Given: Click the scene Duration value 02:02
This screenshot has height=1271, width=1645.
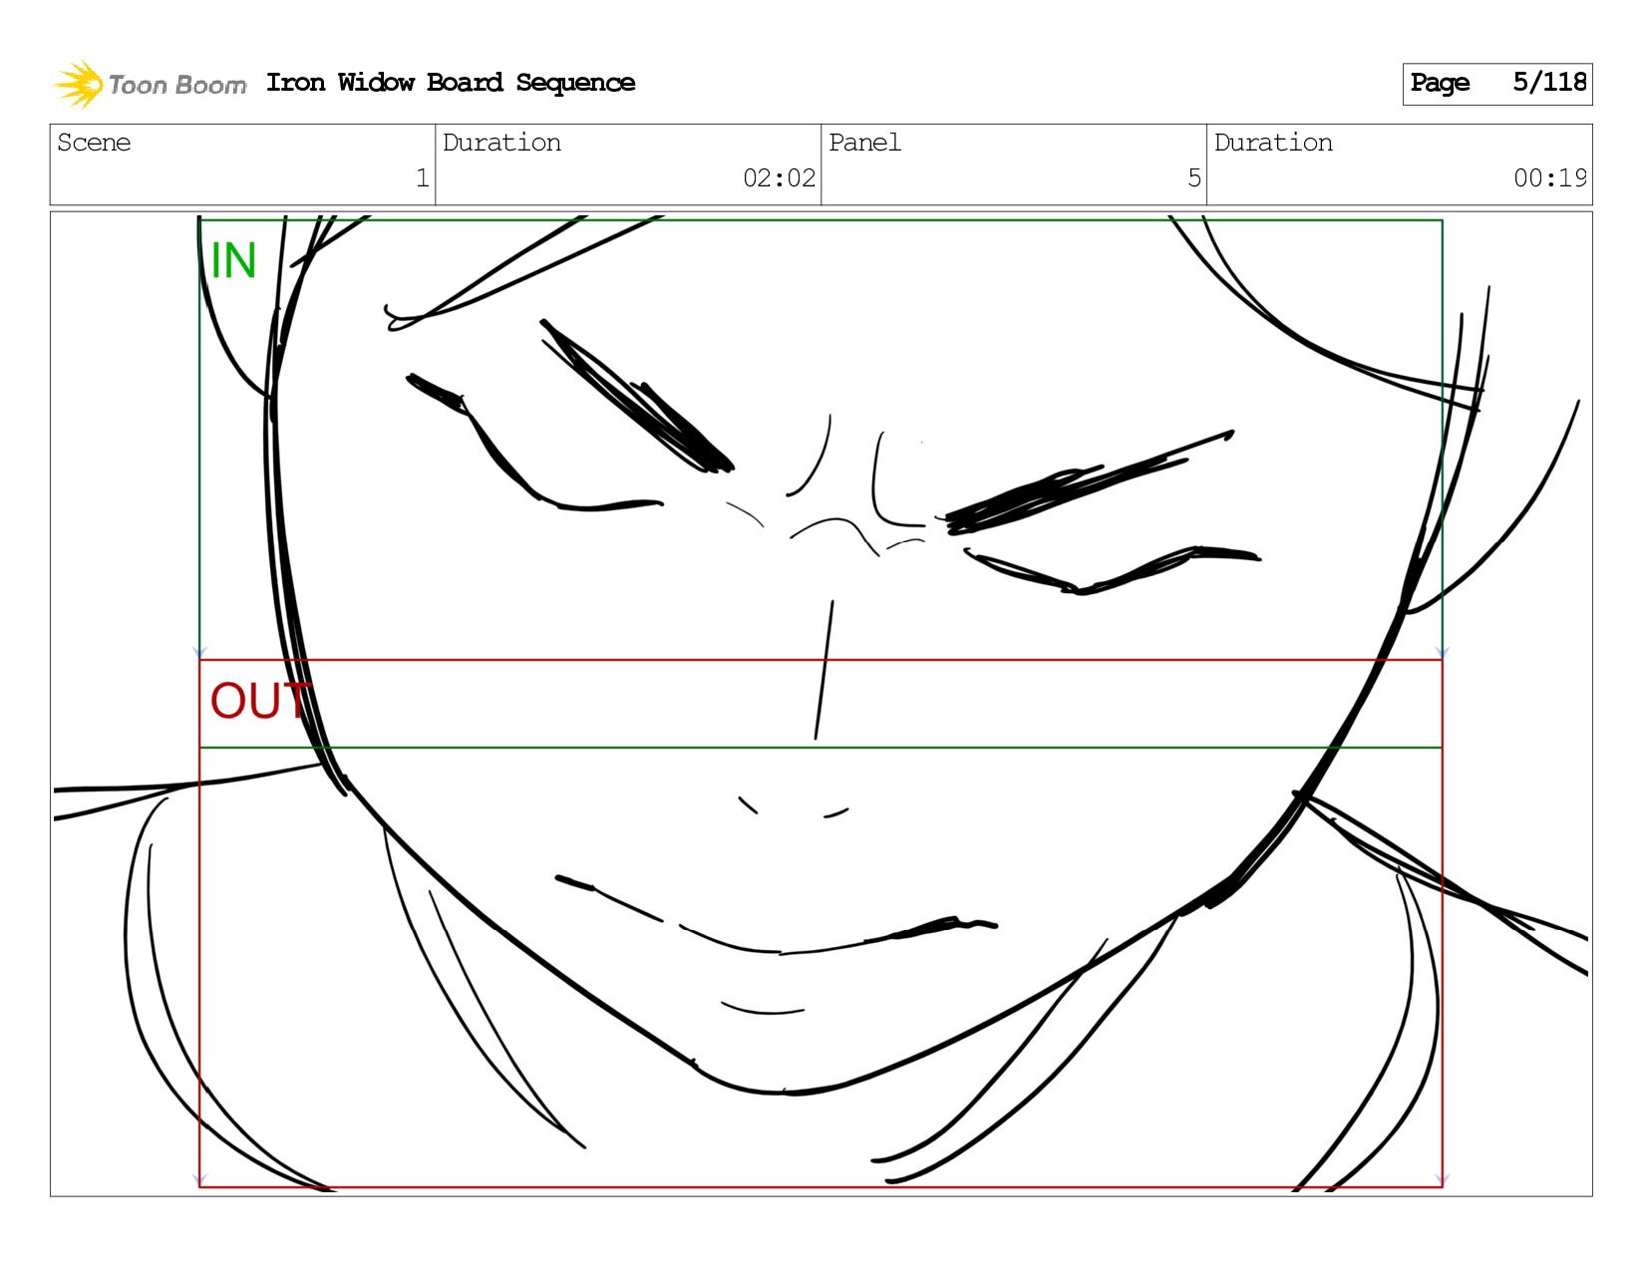Looking at the screenshot, I should pyautogui.click(x=779, y=178).
